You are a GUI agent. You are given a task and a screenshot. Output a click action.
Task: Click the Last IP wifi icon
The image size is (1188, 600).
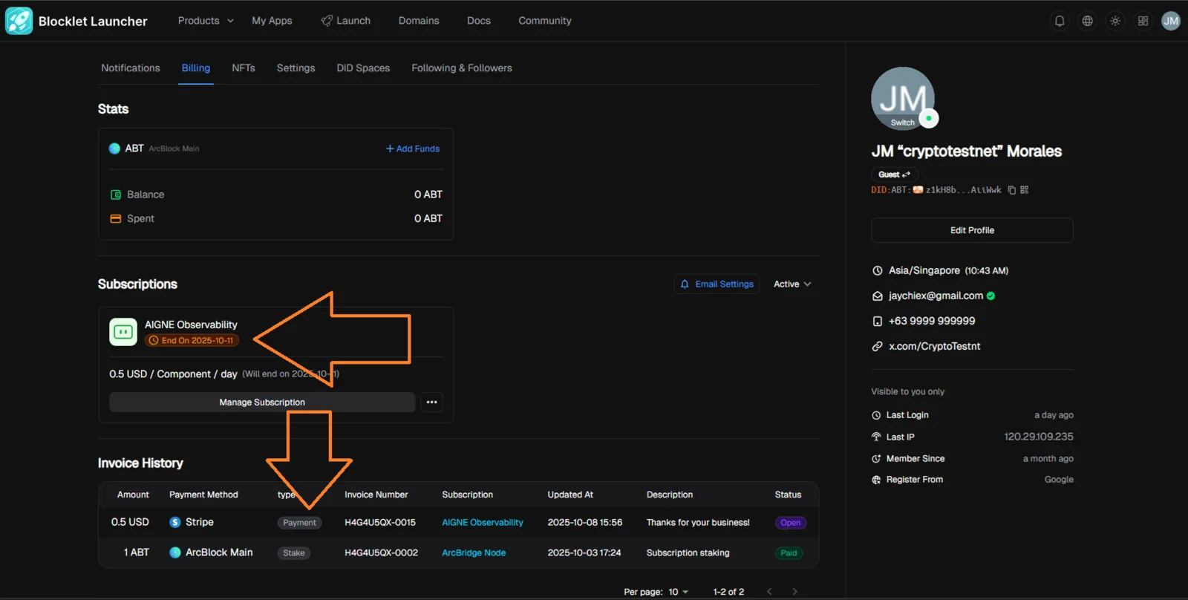[x=876, y=437]
